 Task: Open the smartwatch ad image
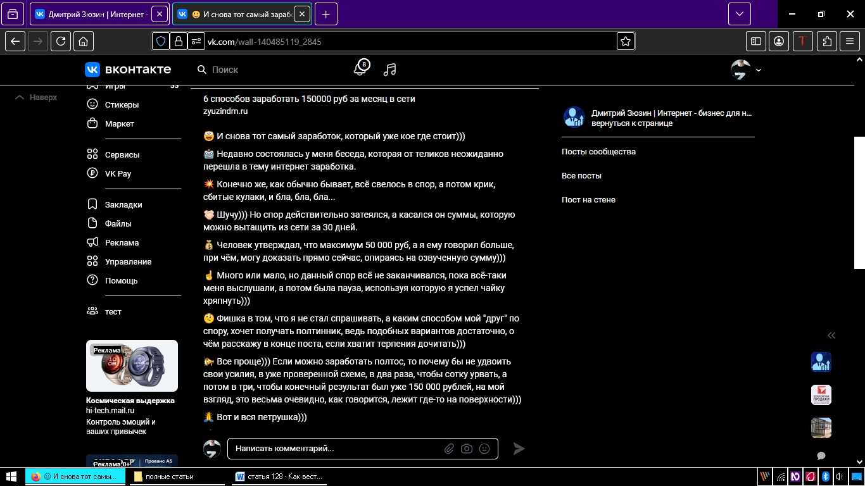(x=132, y=366)
